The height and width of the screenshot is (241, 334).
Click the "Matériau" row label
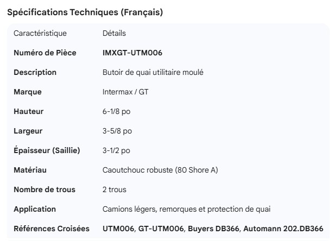pyautogui.click(x=30, y=170)
